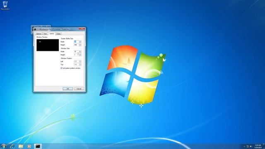Click the Window Size Width field
265x149 pixels.
point(76,51)
